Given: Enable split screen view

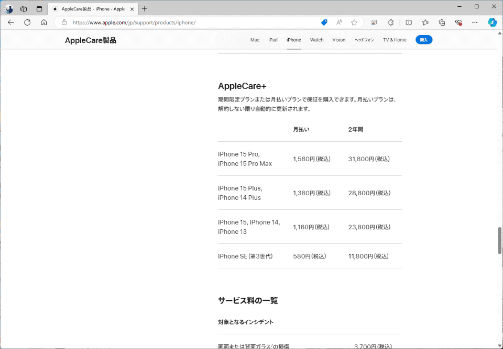Looking at the screenshot, I should [409, 22].
